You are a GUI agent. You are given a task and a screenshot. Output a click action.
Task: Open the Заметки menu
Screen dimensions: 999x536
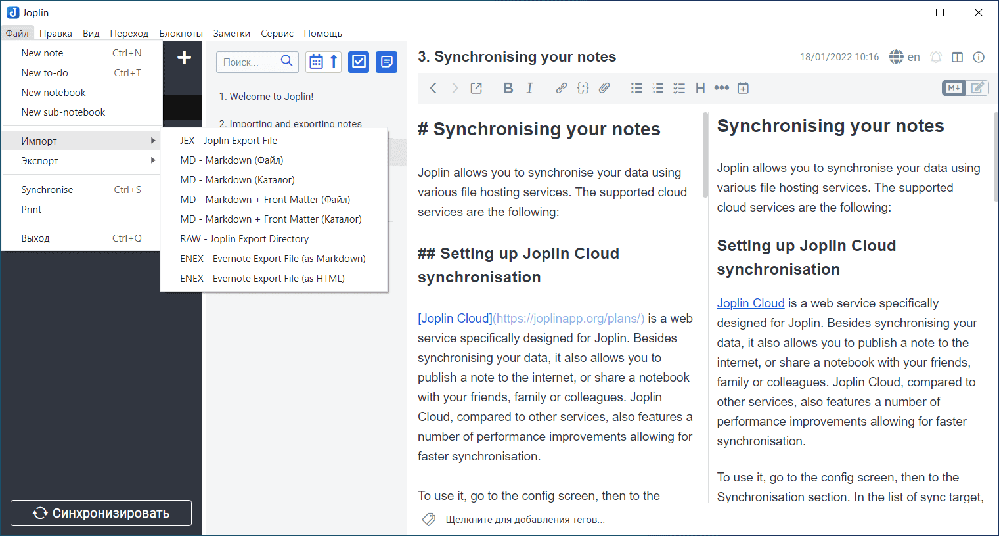[x=232, y=33]
